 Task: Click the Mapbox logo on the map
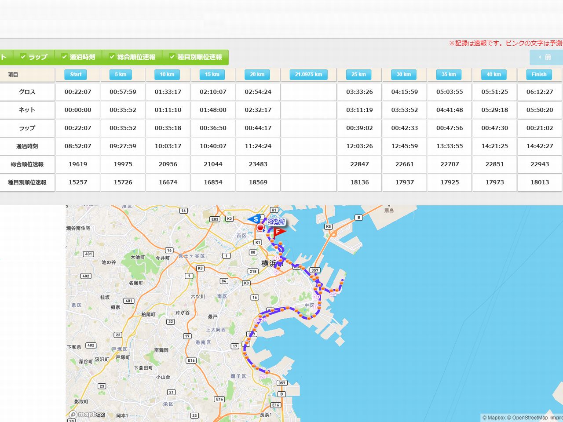[x=88, y=415]
